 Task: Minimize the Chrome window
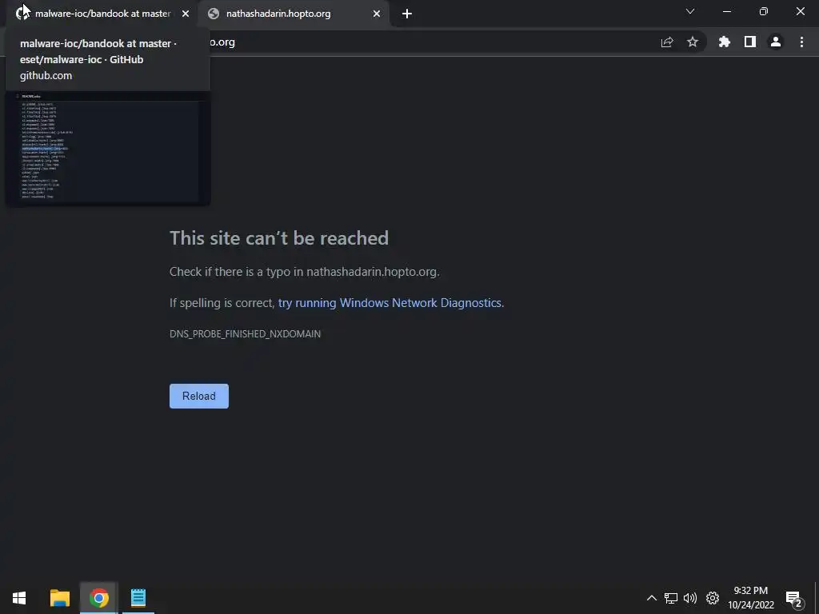(x=727, y=11)
